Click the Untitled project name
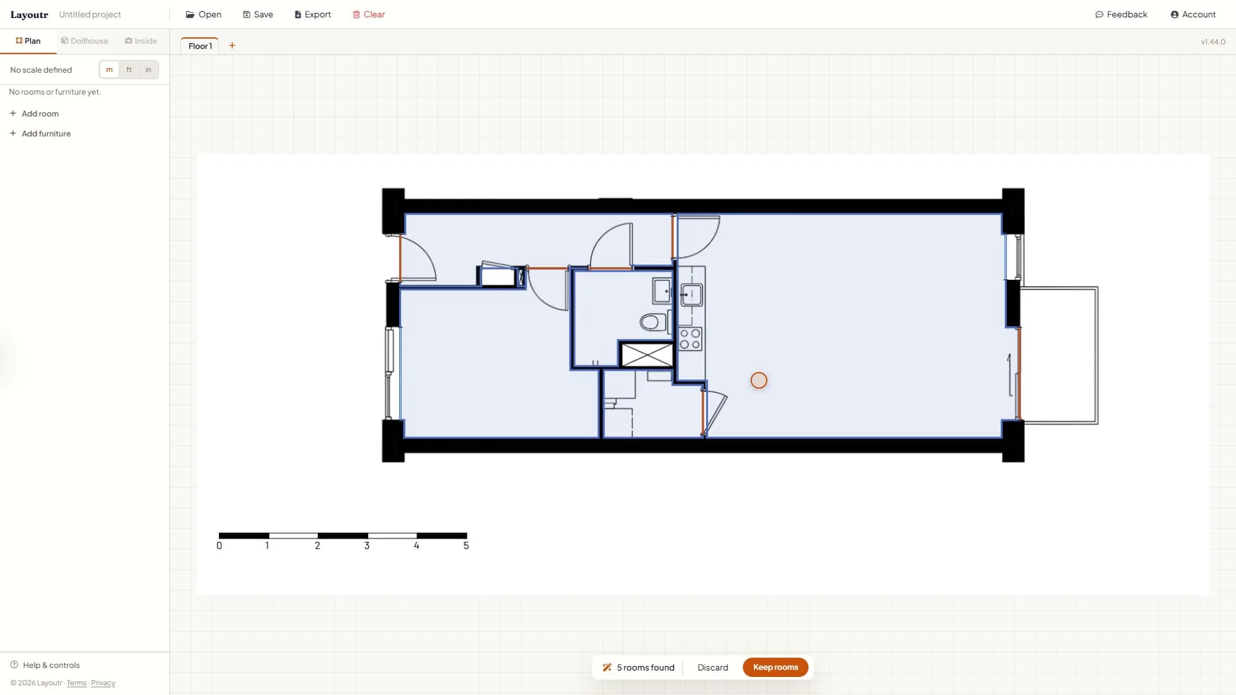 90,14
